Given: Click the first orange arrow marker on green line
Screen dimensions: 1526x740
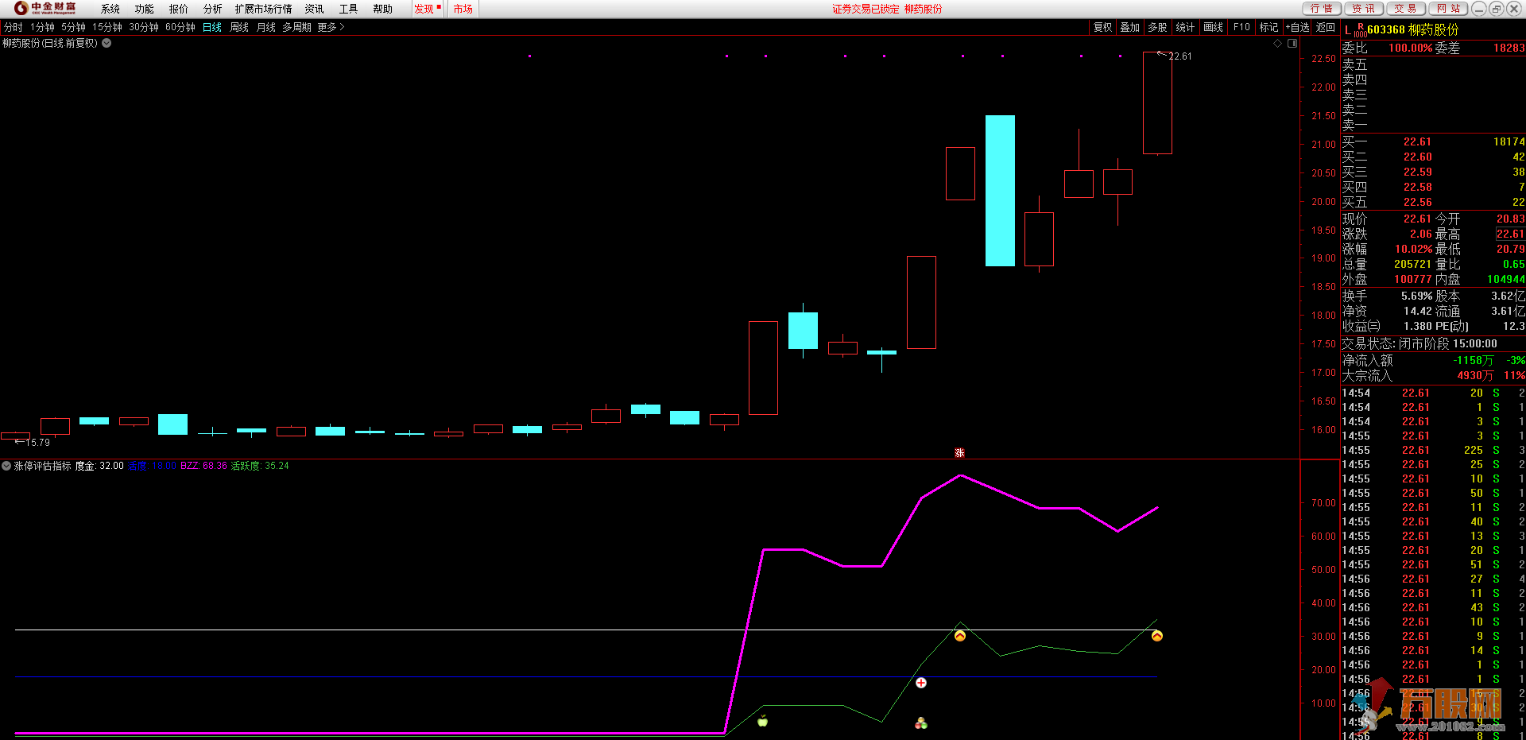Looking at the screenshot, I should (x=960, y=636).
